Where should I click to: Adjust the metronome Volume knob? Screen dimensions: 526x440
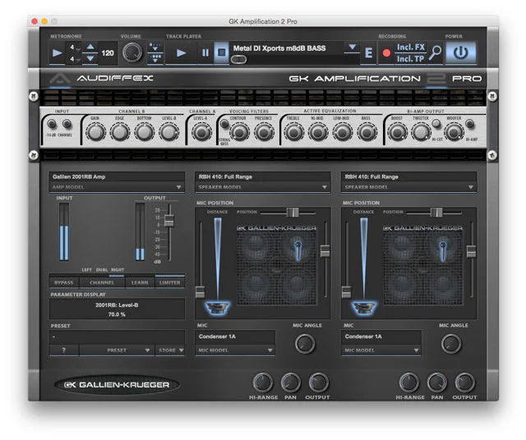pos(132,53)
